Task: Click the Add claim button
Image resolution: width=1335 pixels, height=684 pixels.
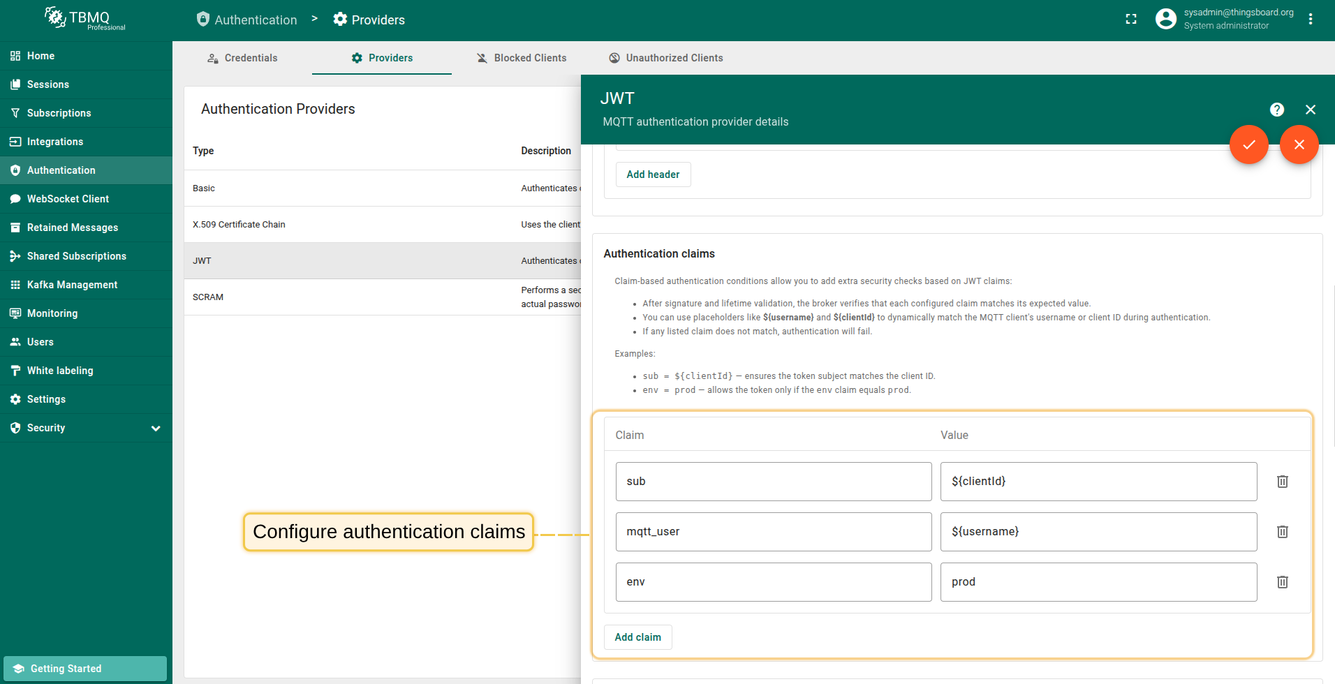Action: pyautogui.click(x=637, y=637)
